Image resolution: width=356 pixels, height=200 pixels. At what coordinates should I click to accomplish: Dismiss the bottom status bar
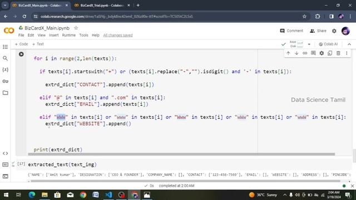tap(352, 186)
